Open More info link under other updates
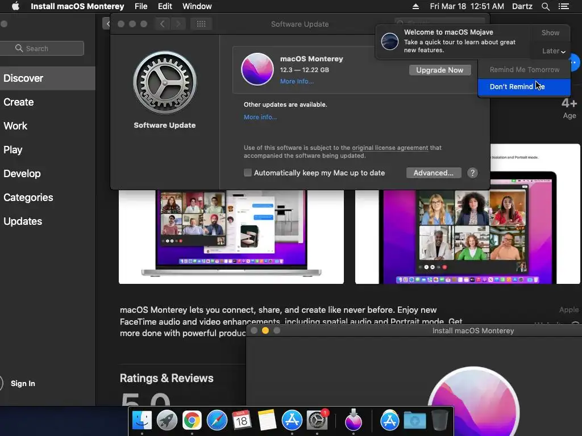Viewport: 582px width, 436px height. [x=260, y=117]
